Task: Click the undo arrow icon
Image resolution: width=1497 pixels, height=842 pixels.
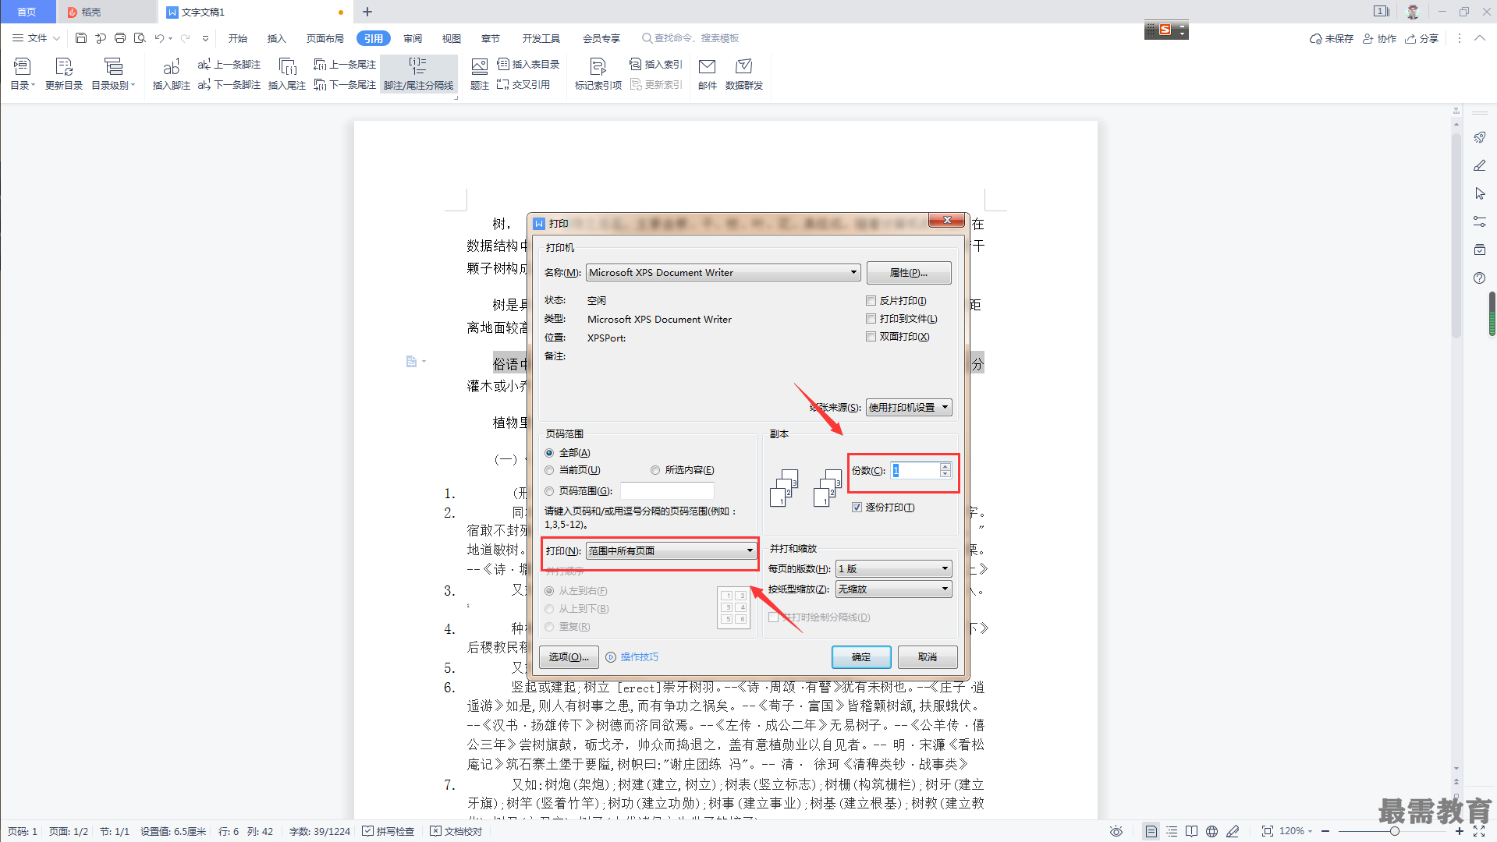Action: pyautogui.click(x=159, y=38)
